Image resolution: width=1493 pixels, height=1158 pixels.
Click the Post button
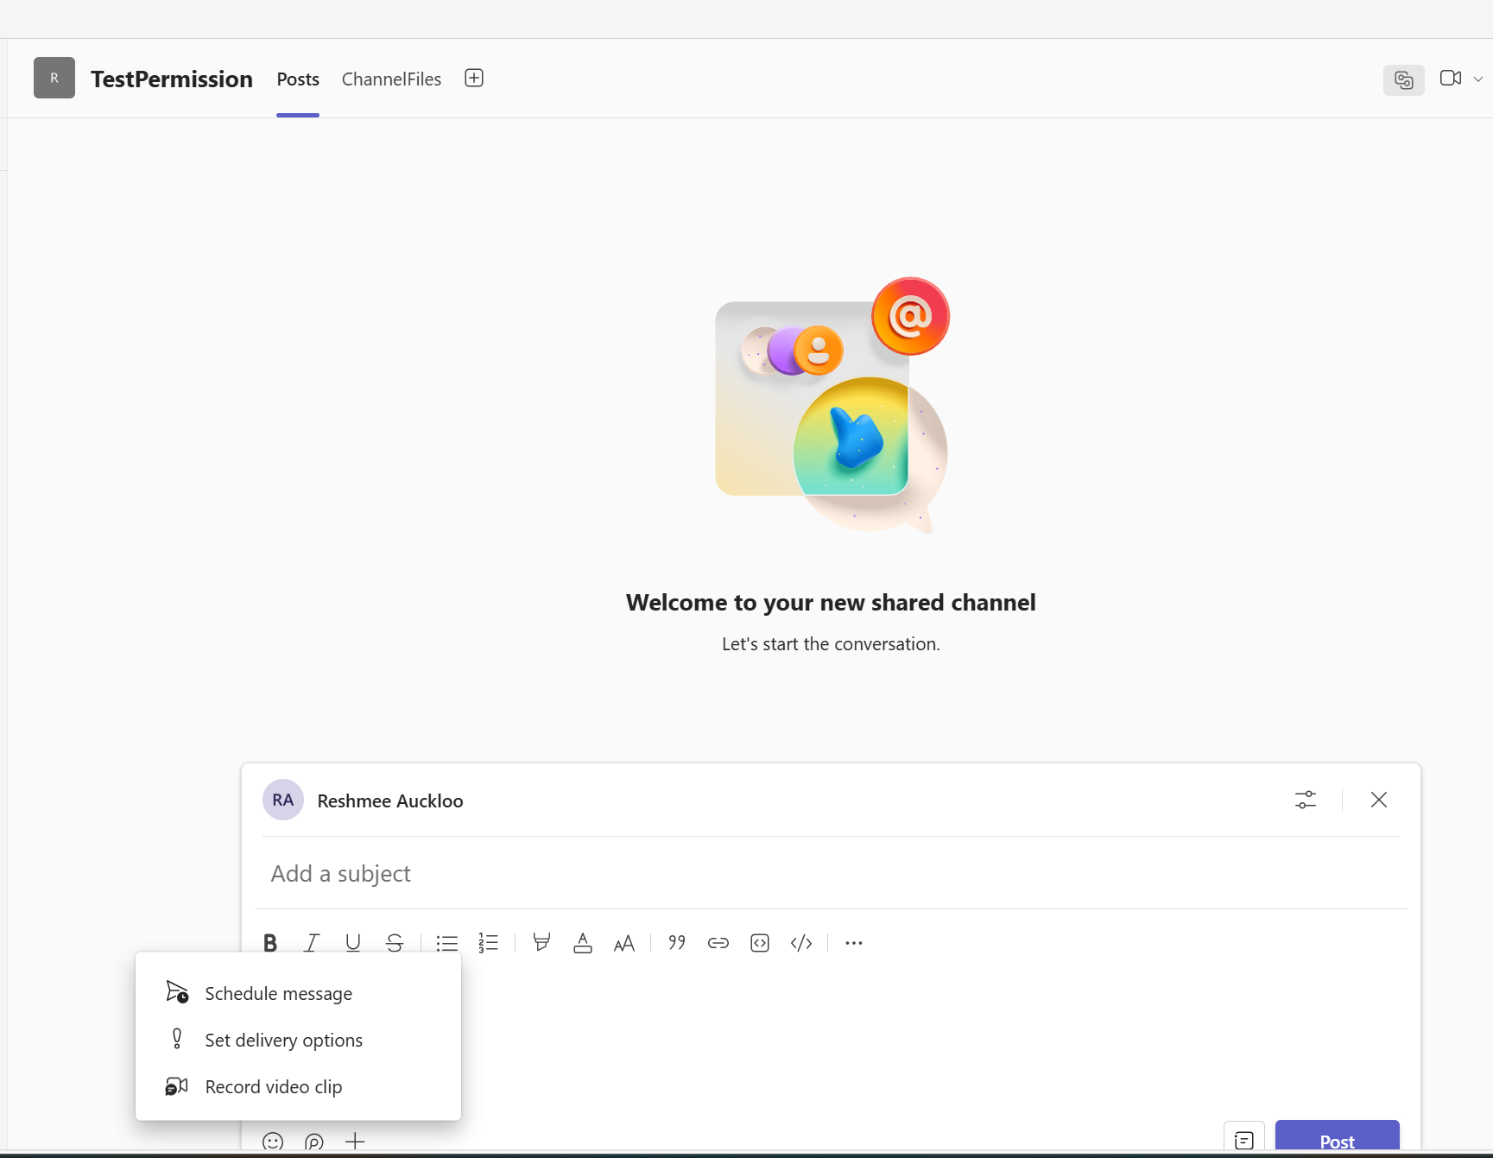pos(1337,1142)
